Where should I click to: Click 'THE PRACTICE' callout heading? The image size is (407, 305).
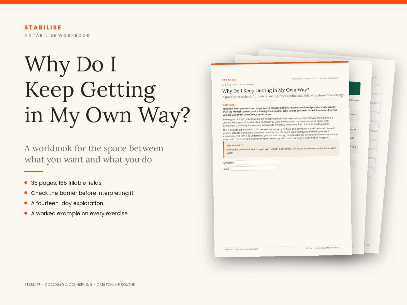pos(235,145)
